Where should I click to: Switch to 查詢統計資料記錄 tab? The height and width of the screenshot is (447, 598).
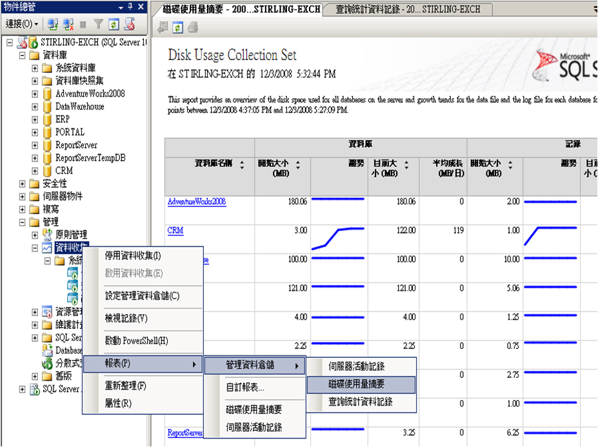[408, 9]
